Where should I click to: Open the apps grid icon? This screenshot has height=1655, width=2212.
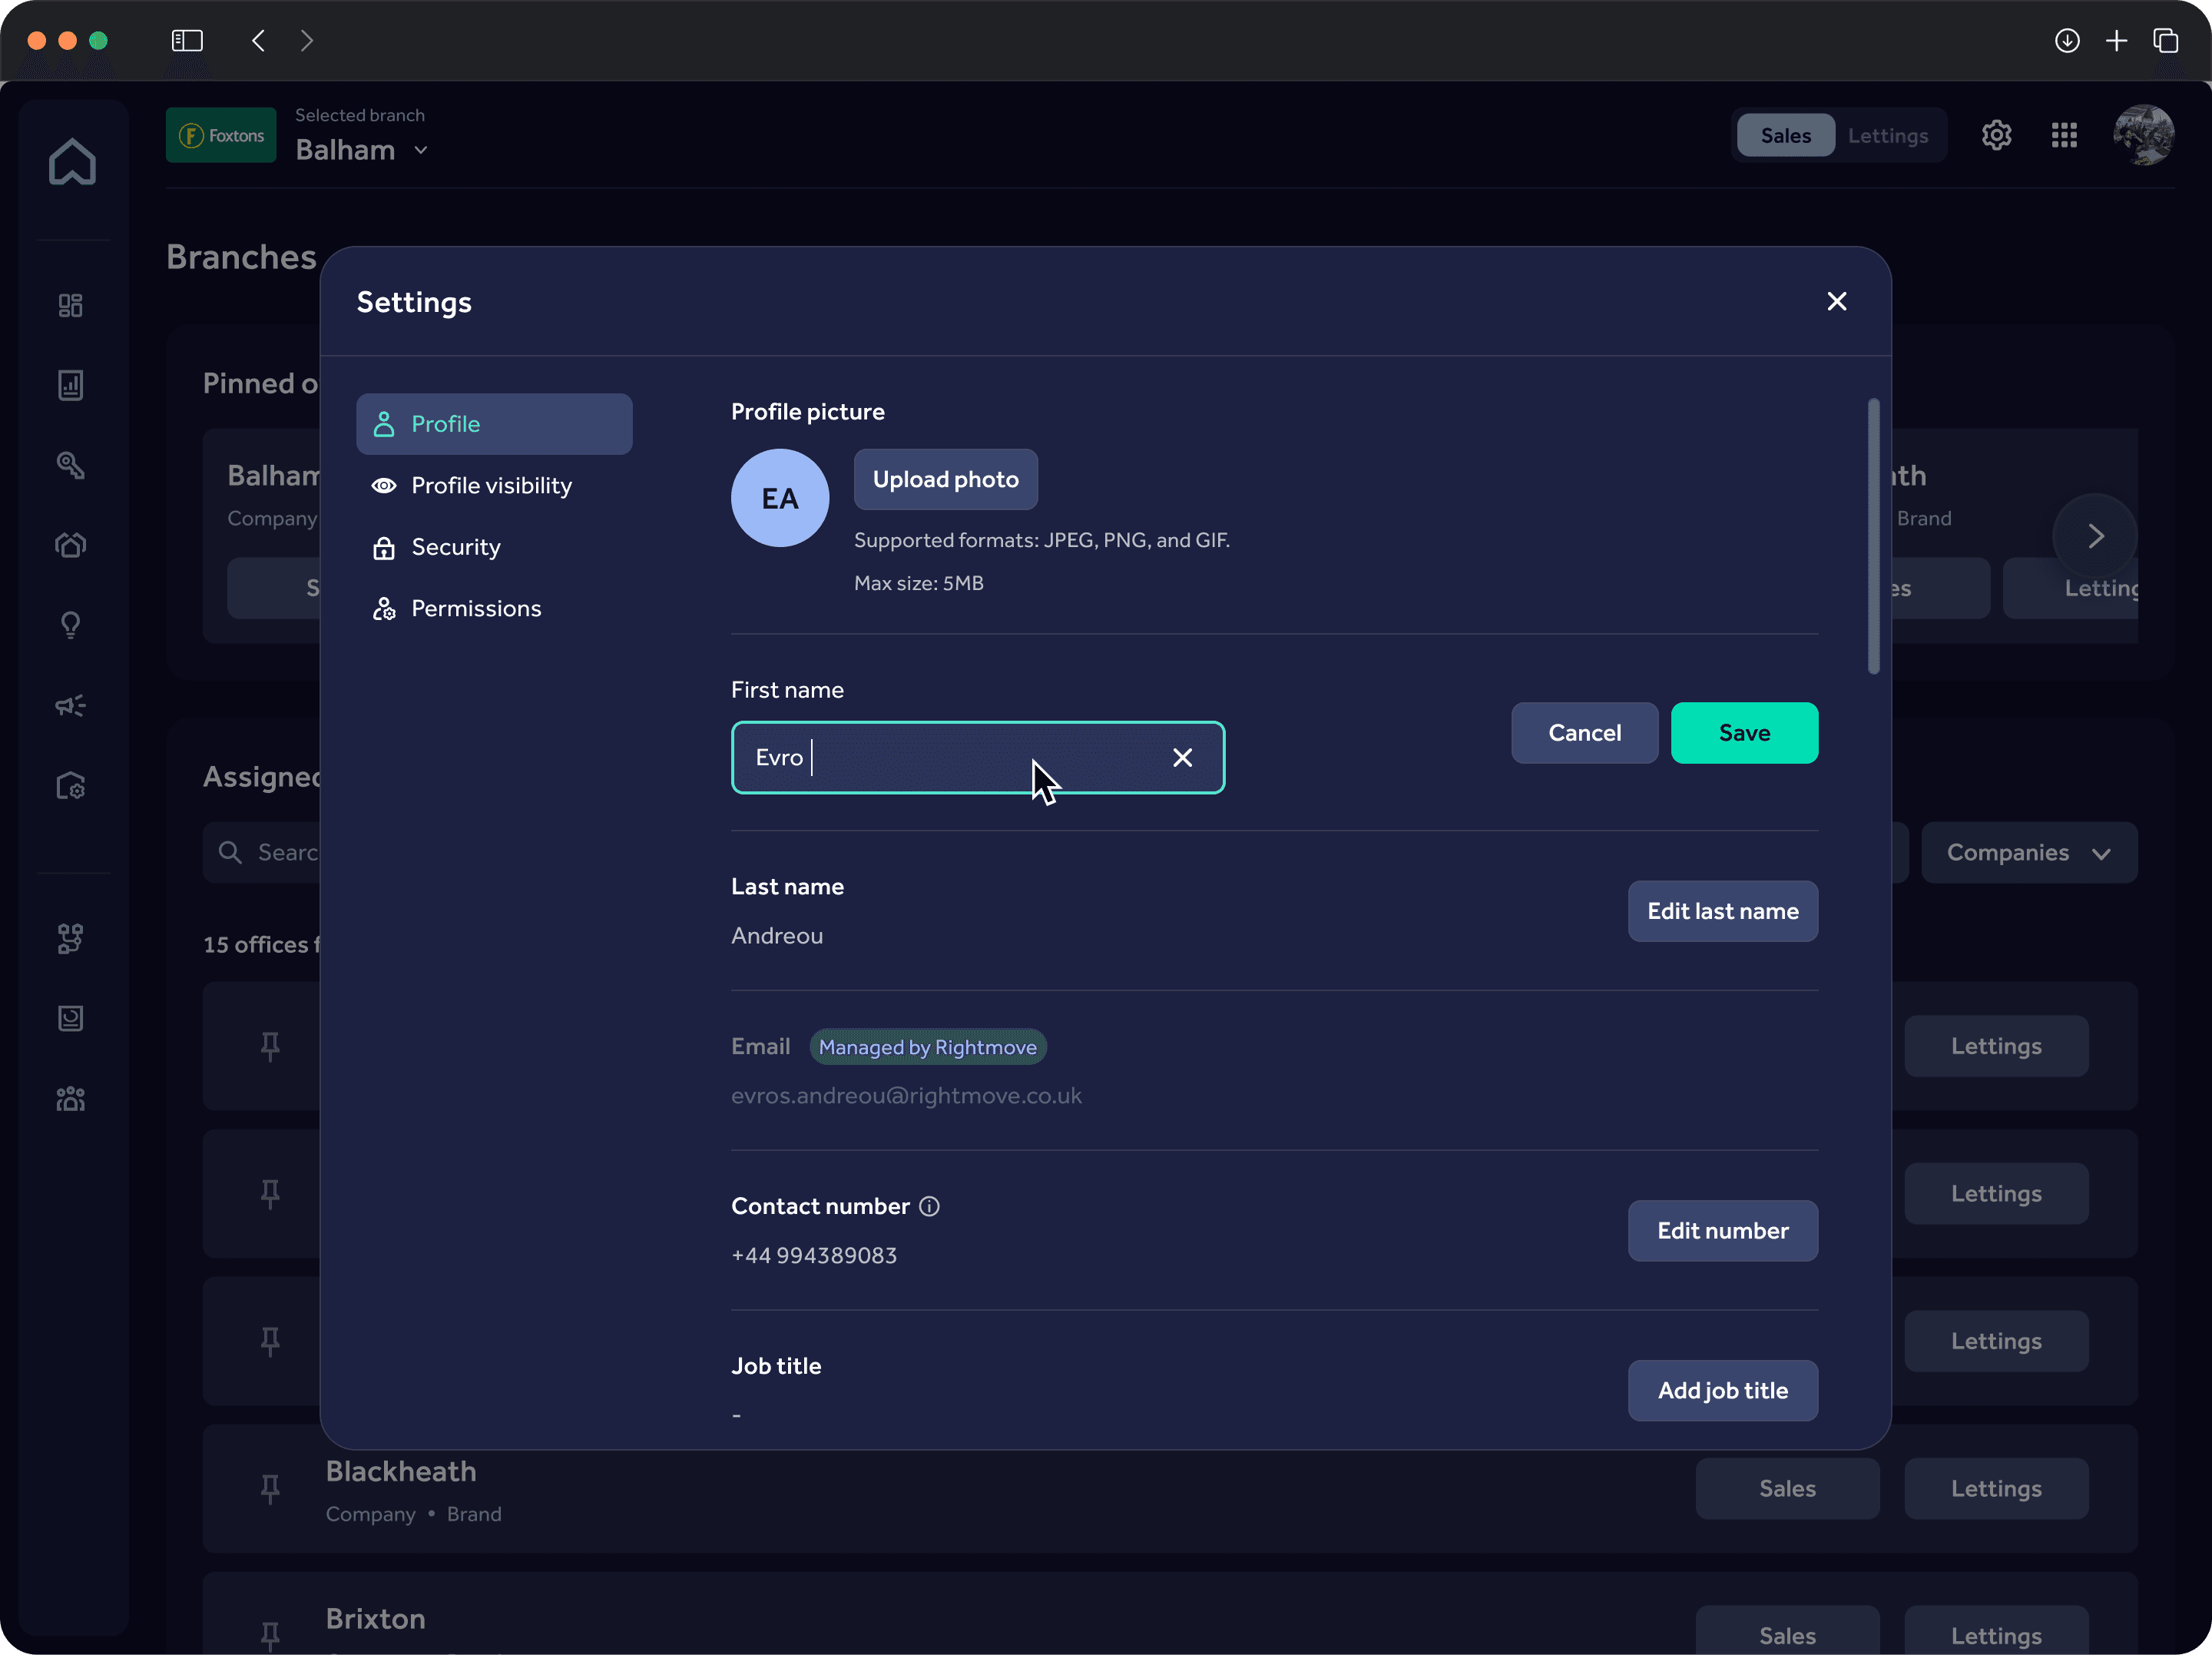tap(2064, 135)
